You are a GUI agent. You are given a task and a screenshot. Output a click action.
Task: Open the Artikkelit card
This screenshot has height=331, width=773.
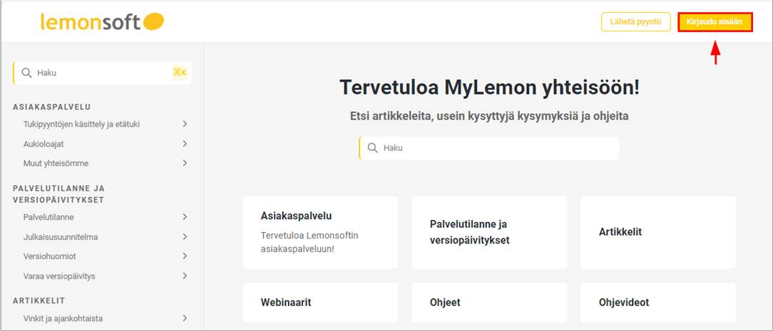(657, 233)
